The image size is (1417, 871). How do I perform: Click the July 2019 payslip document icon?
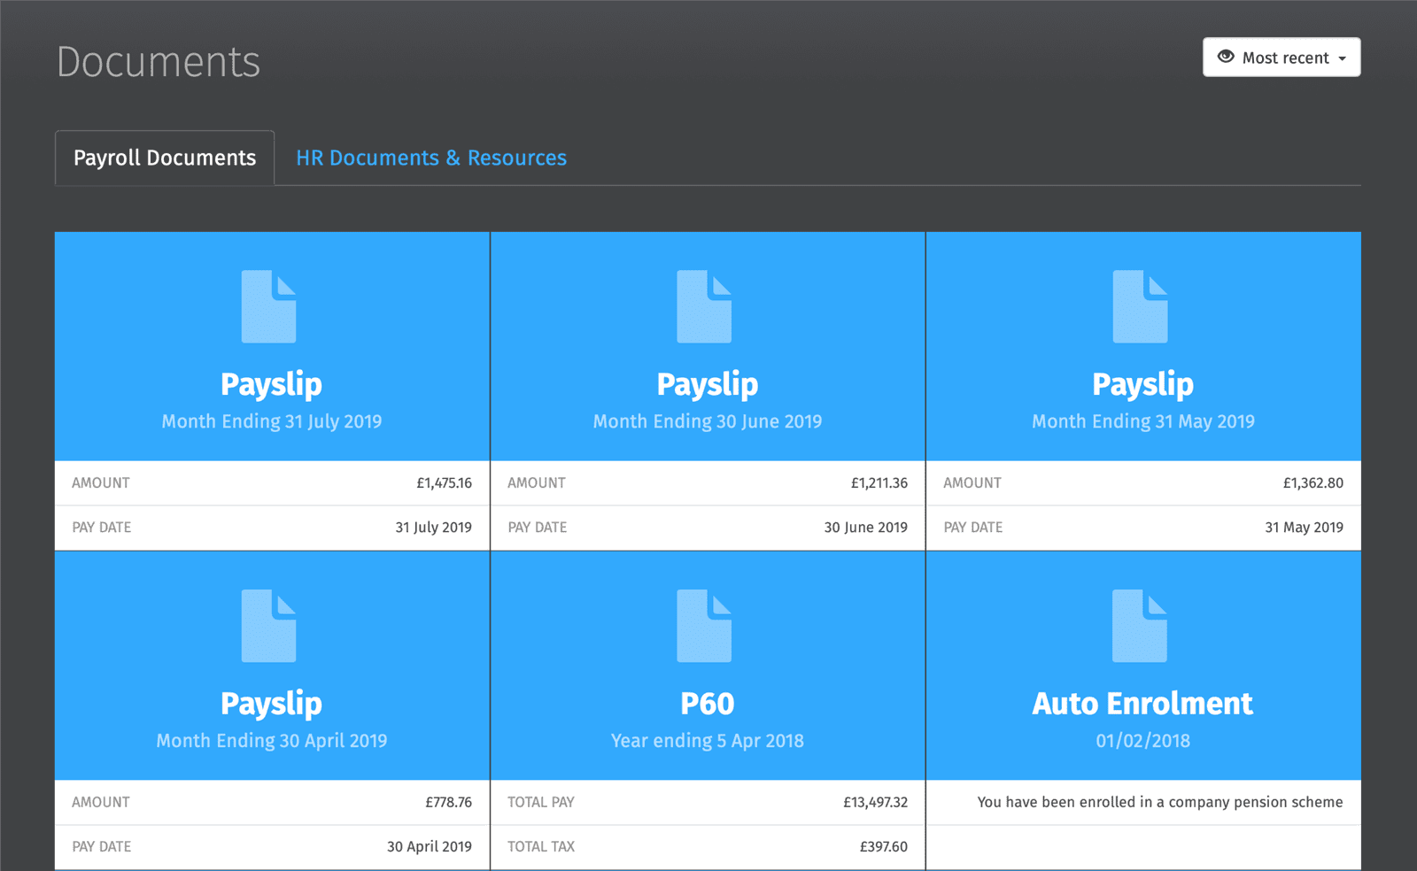[x=269, y=306]
